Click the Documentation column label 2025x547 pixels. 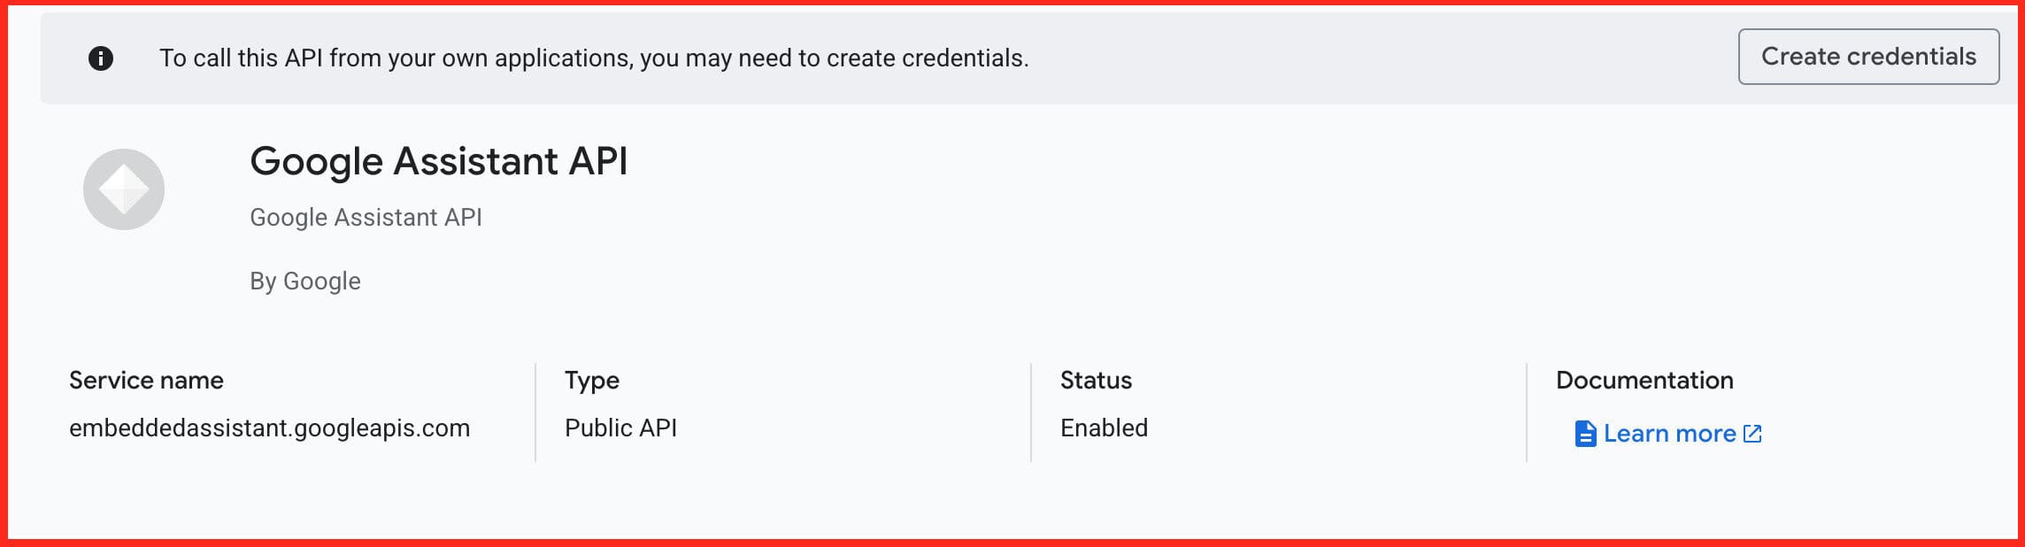point(1644,381)
